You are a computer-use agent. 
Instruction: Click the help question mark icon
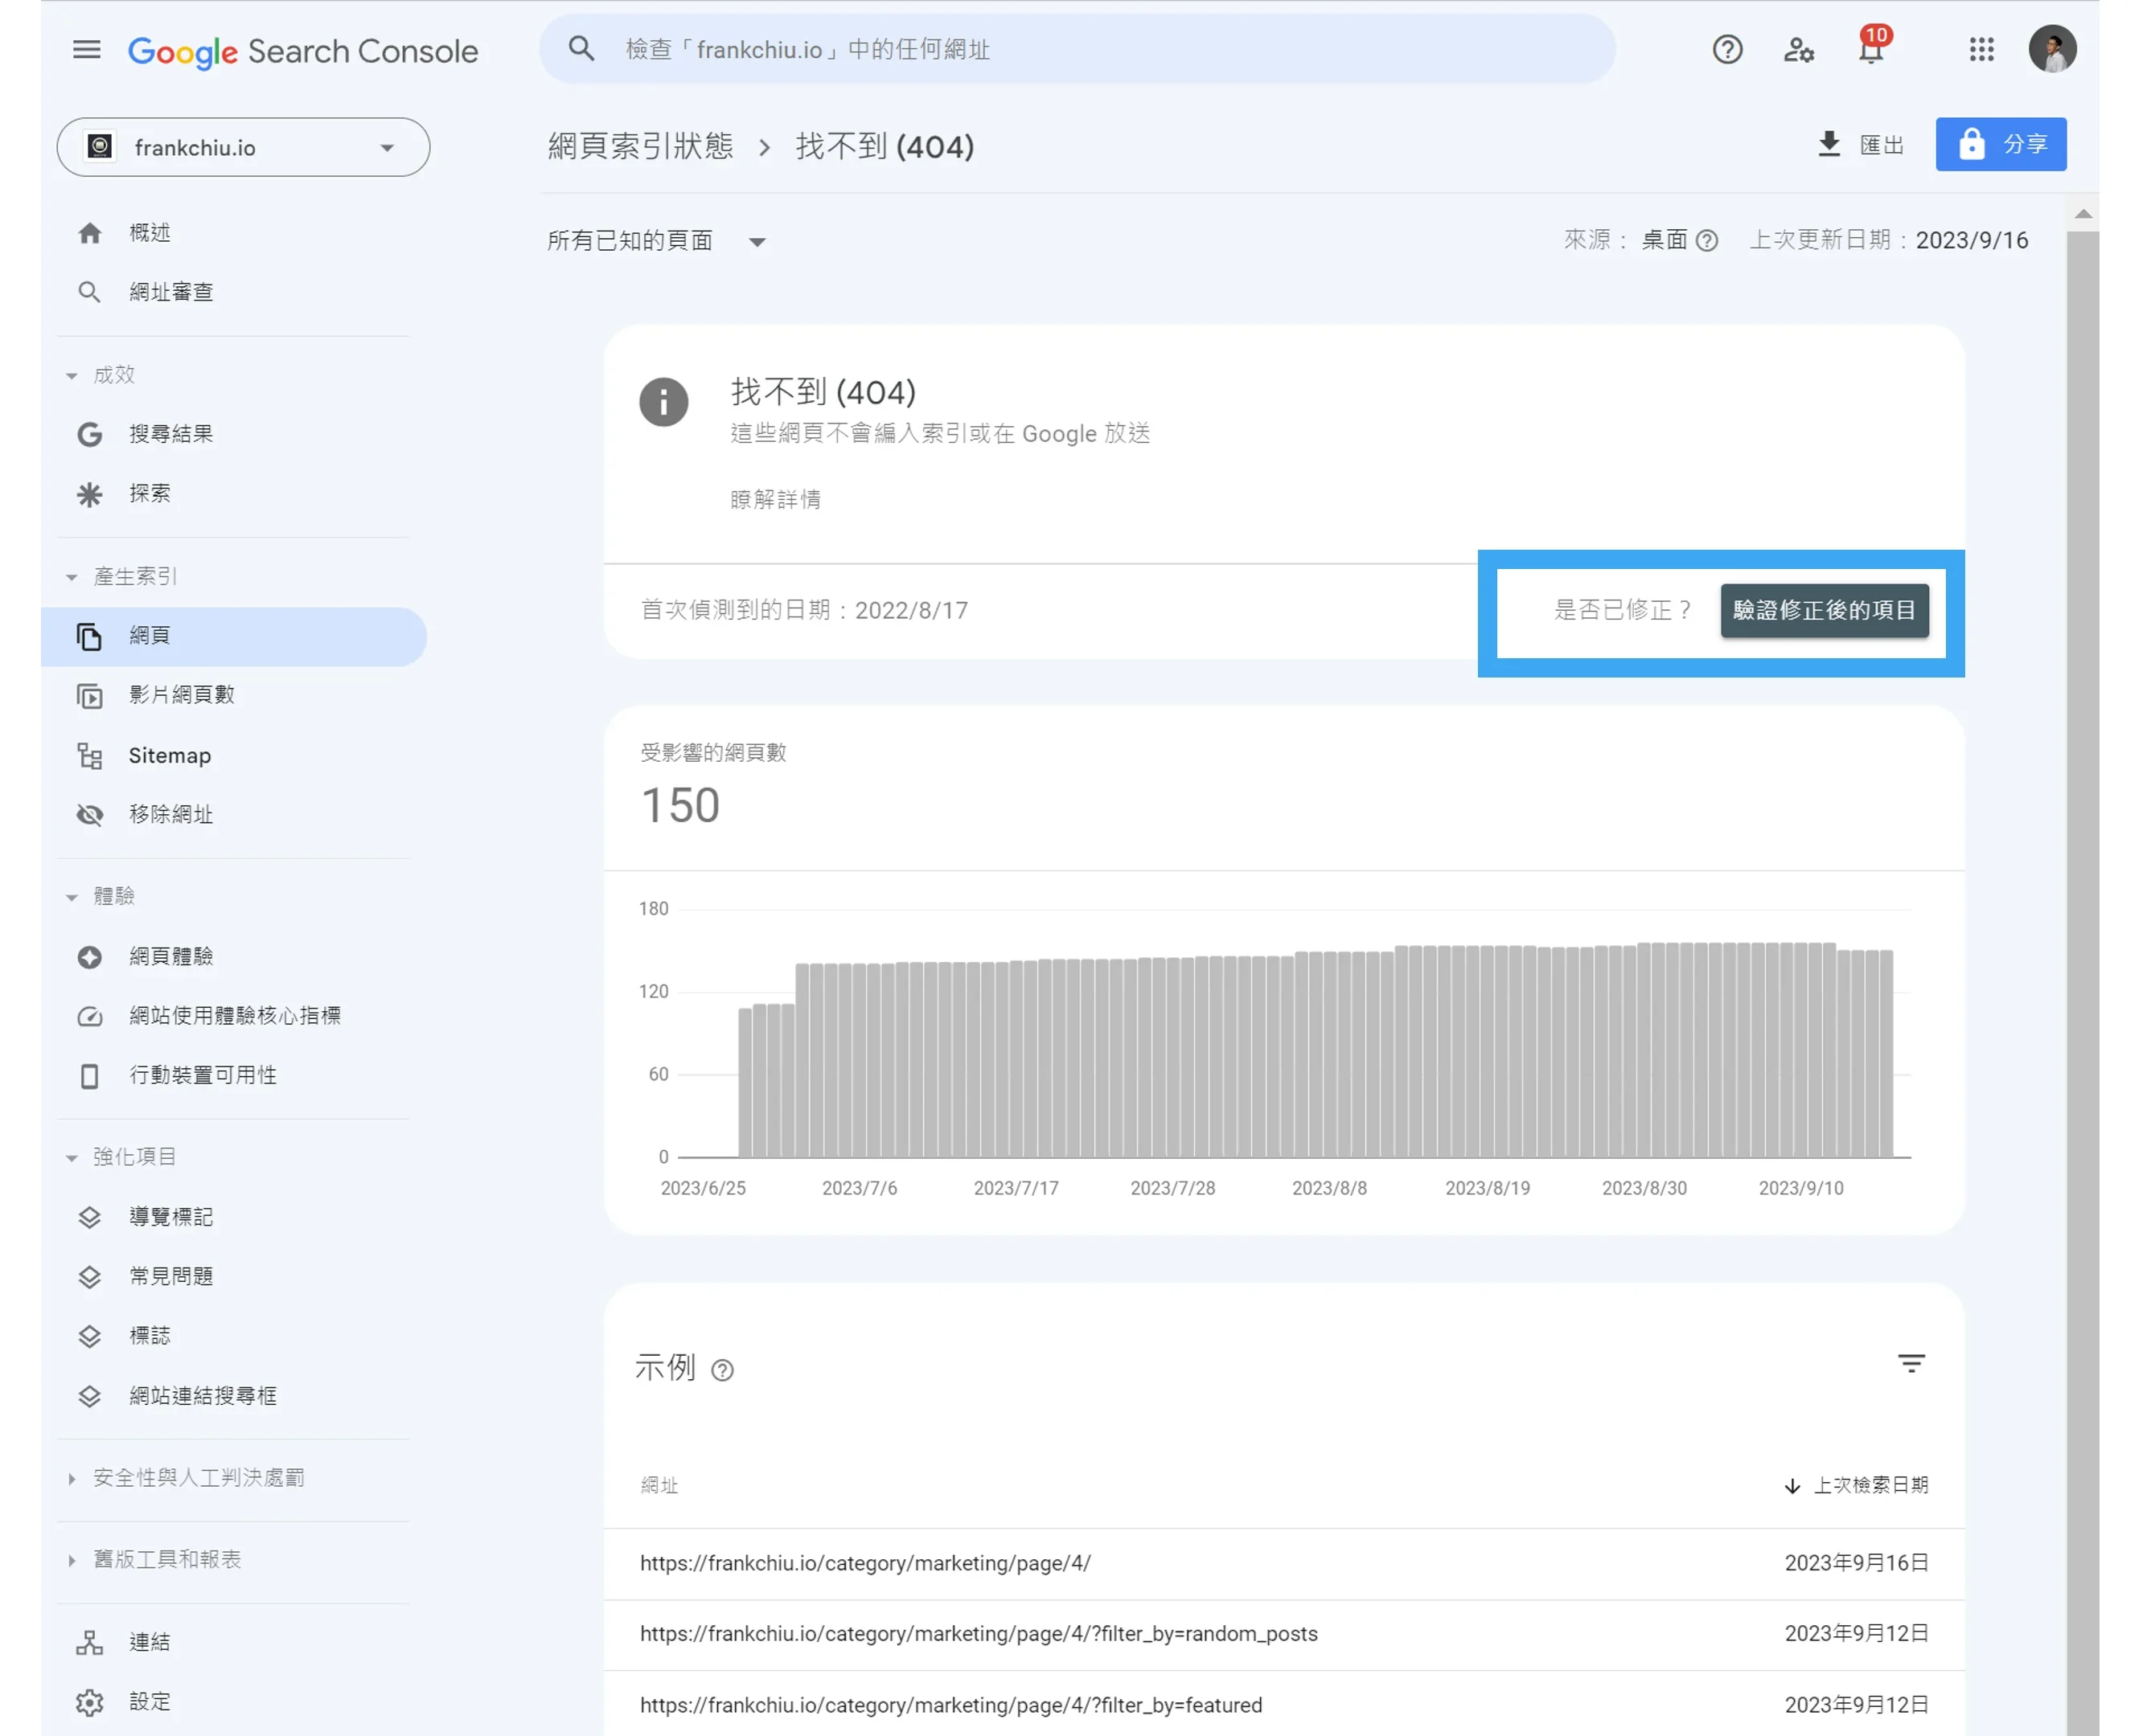1726,50
